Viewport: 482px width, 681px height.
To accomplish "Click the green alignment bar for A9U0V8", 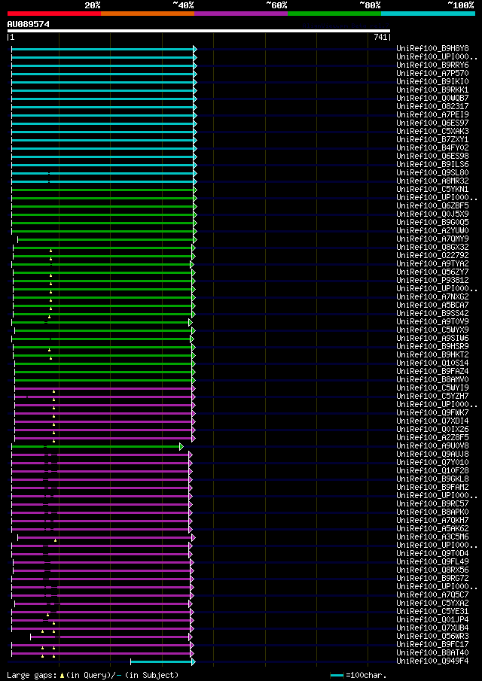I will coord(96,446).
